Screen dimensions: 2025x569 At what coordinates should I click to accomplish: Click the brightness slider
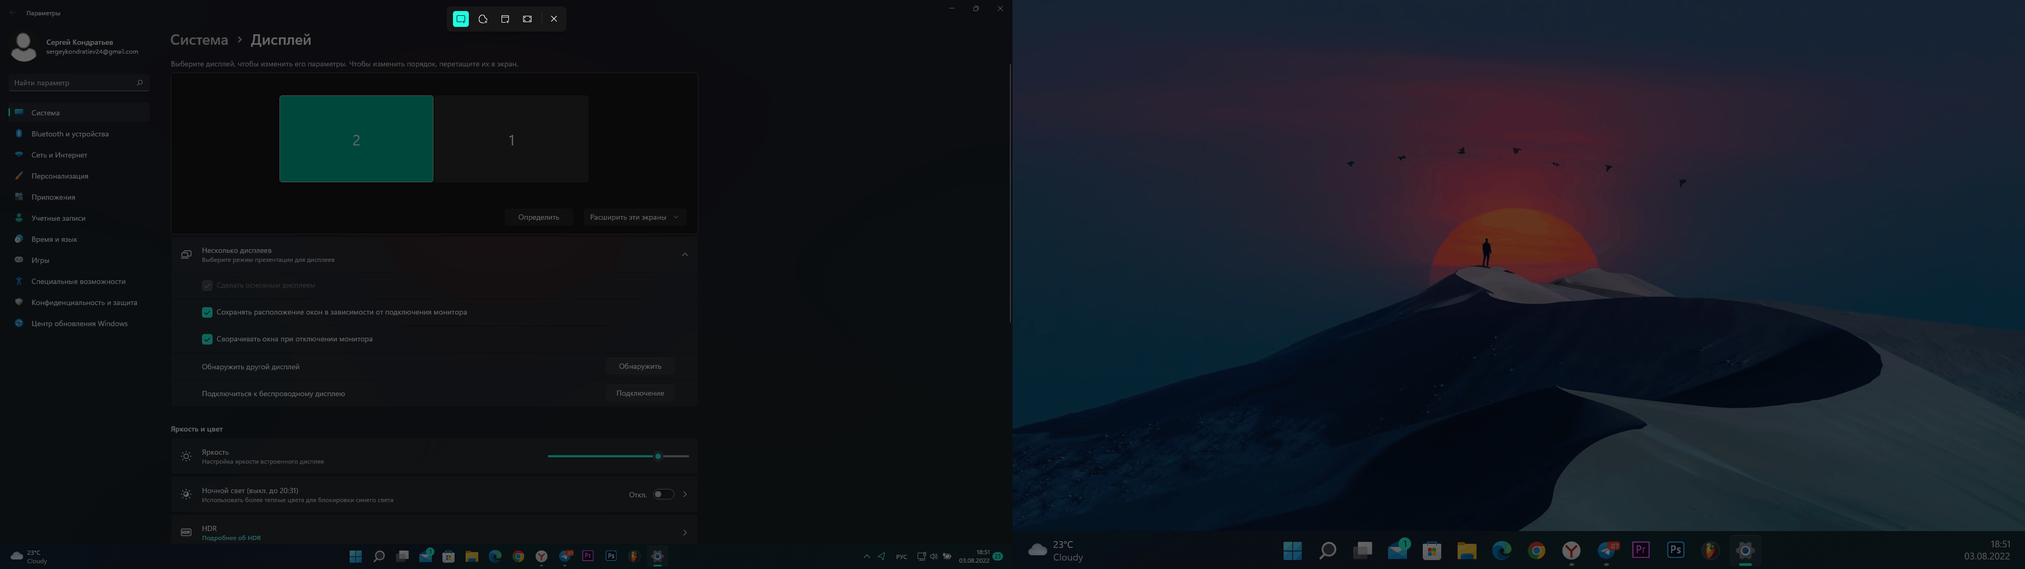658,457
